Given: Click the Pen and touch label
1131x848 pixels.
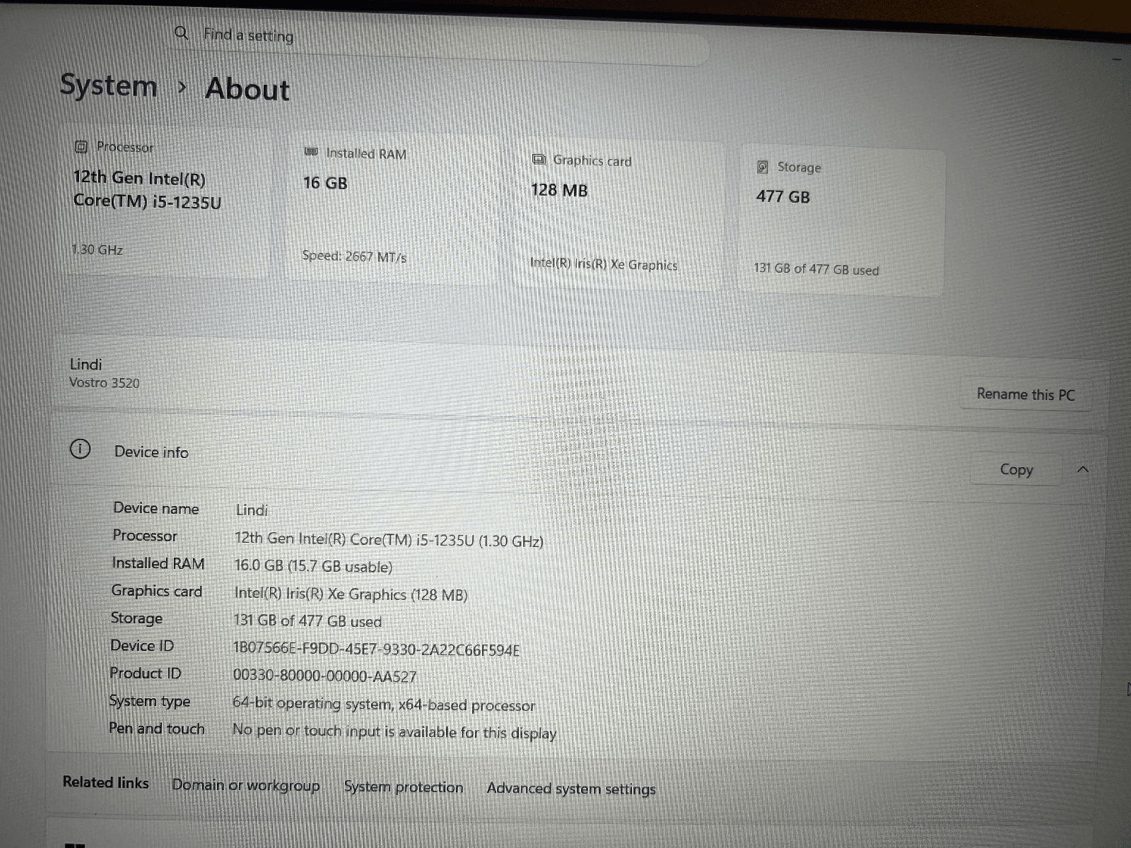Looking at the screenshot, I should click(x=157, y=729).
